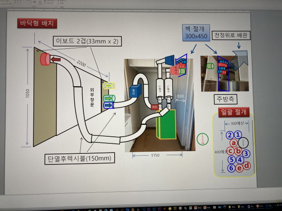The height and width of the screenshot is (211, 282).
Task: Select the blue circle numbered 6
Action: click(231, 168)
